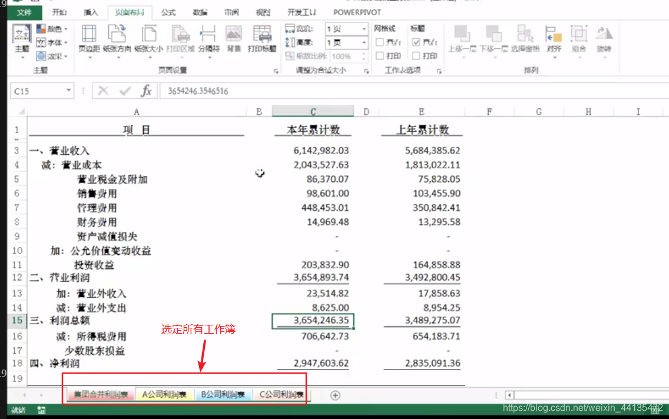
Task: Select the 主题 (Themes) icon
Action: pyautogui.click(x=21, y=36)
